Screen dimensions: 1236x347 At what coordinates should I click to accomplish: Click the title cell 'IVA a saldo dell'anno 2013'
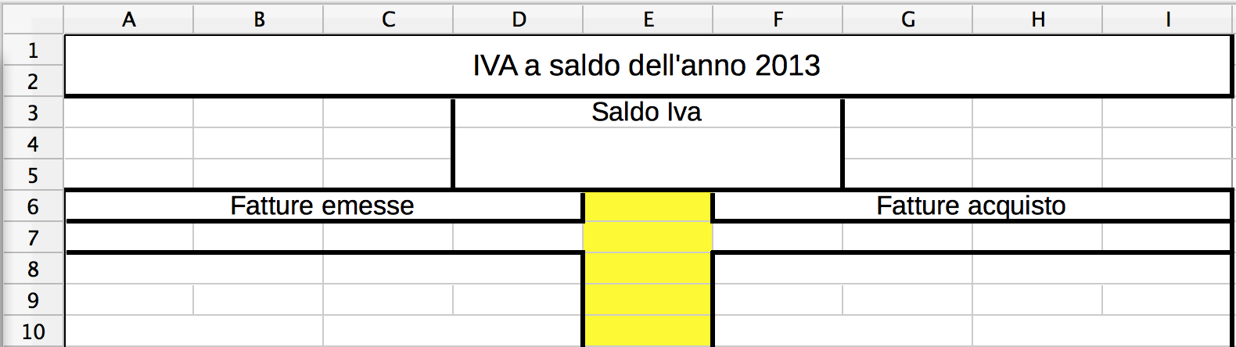647,66
